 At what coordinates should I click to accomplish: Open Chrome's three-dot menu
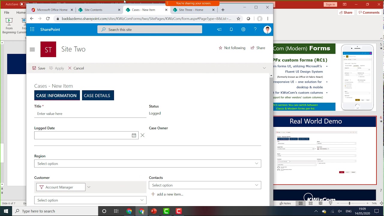(x=268, y=19)
